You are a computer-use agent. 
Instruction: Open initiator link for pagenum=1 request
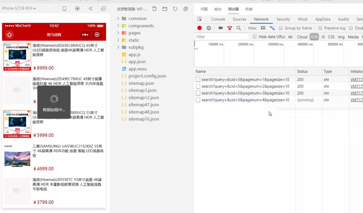(x=356, y=79)
